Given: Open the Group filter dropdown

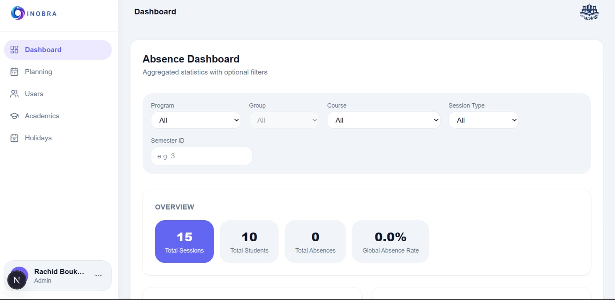Looking at the screenshot, I should coord(284,120).
